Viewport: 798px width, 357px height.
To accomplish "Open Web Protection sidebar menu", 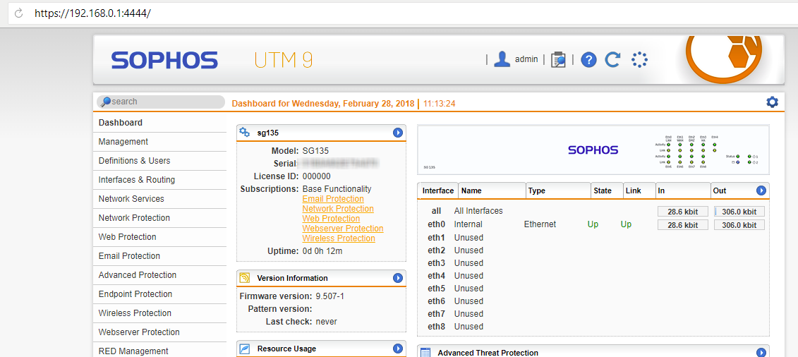I will [159, 237].
